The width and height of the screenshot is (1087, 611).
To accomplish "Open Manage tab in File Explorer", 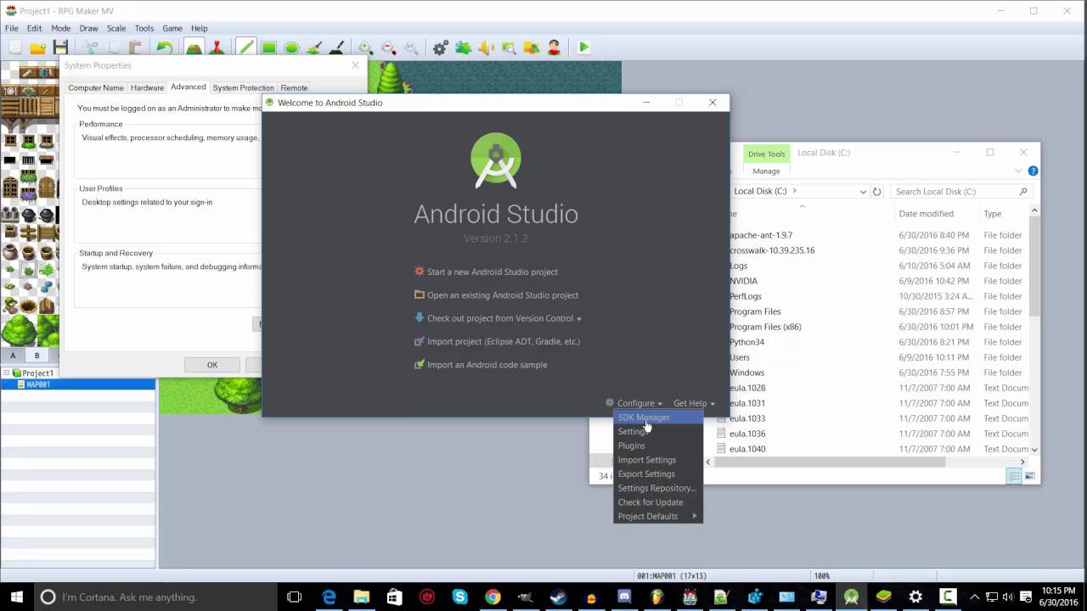I will click(x=766, y=171).
